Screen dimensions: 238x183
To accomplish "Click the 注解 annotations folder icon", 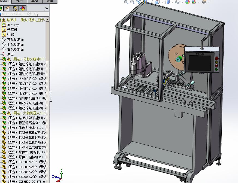I will (4, 35).
